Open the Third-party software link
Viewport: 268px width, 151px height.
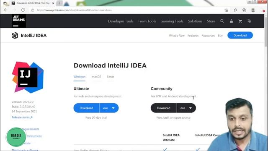click(x=25, y=150)
